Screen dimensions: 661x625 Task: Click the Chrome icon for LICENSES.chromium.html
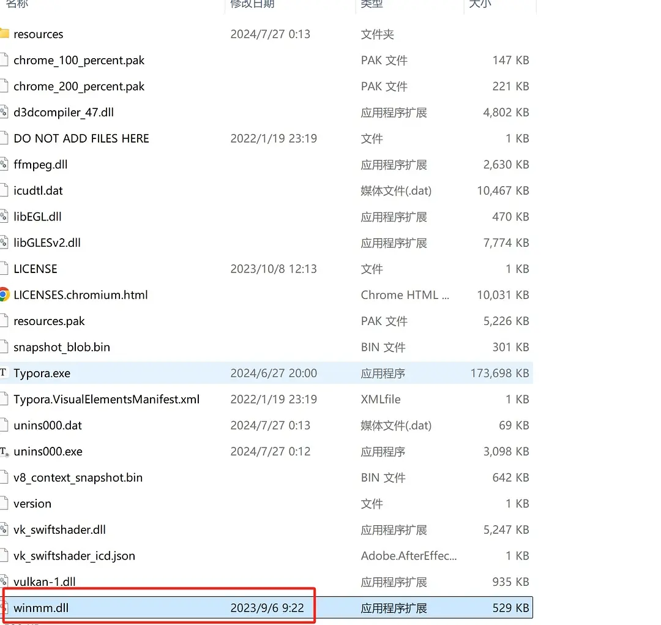click(x=4, y=294)
